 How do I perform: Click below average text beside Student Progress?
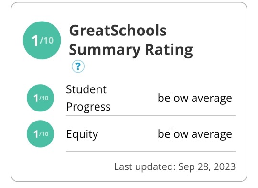(195, 99)
